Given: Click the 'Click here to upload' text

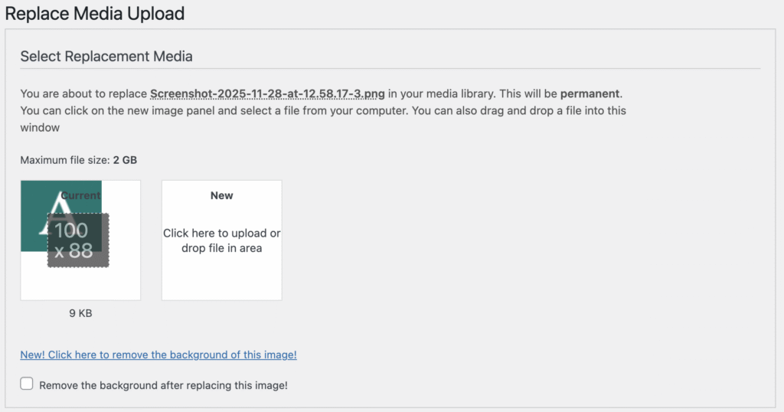Looking at the screenshot, I should [221, 234].
